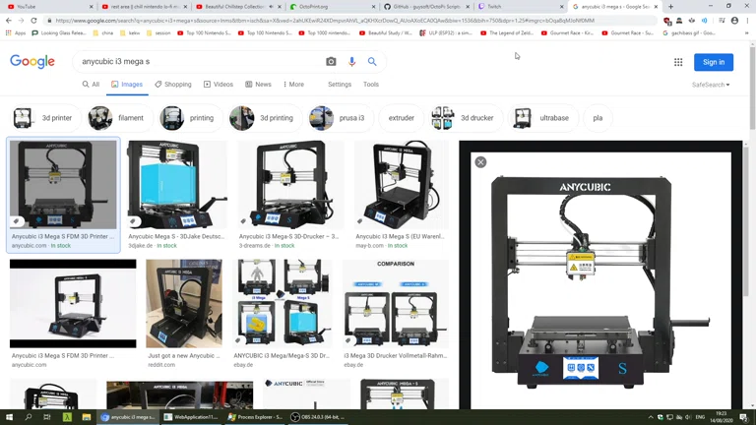Open the reddit.com 'Just got a new Anycubic' thumbnail
This screenshot has width=756, height=425.
[184, 304]
